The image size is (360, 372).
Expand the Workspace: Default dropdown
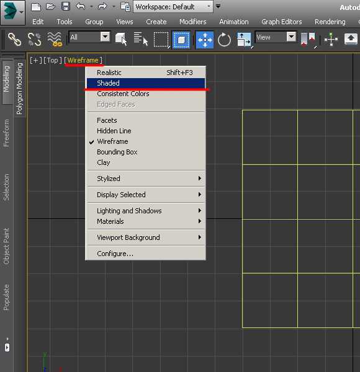coord(173,7)
